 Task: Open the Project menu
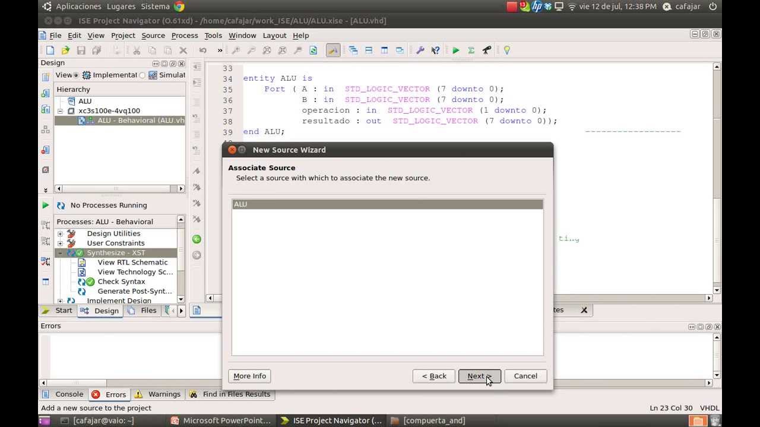click(123, 36)
